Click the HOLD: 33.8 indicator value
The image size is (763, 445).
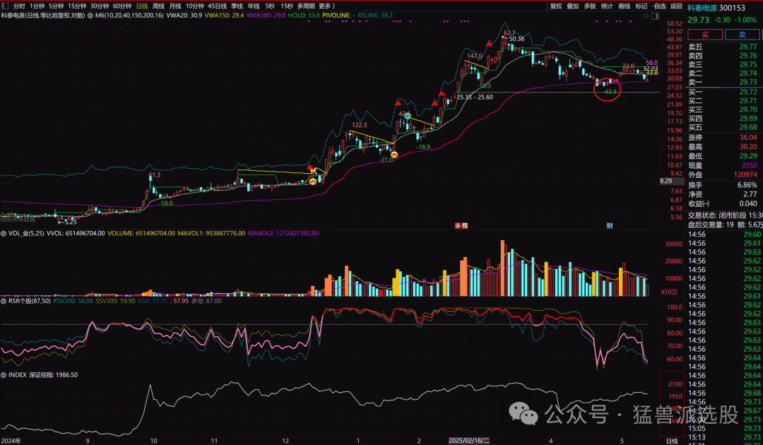click(x=304, y=16)
